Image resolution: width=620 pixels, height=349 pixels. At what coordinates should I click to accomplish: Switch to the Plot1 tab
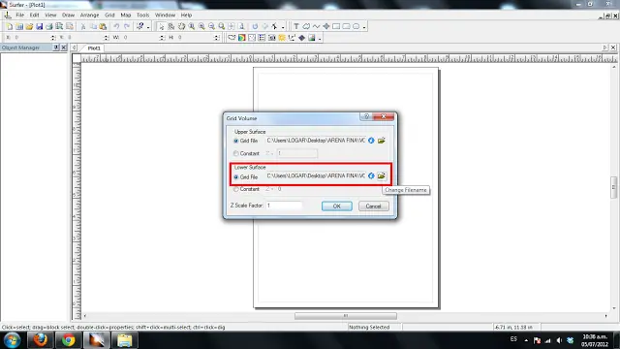(94, 48)
